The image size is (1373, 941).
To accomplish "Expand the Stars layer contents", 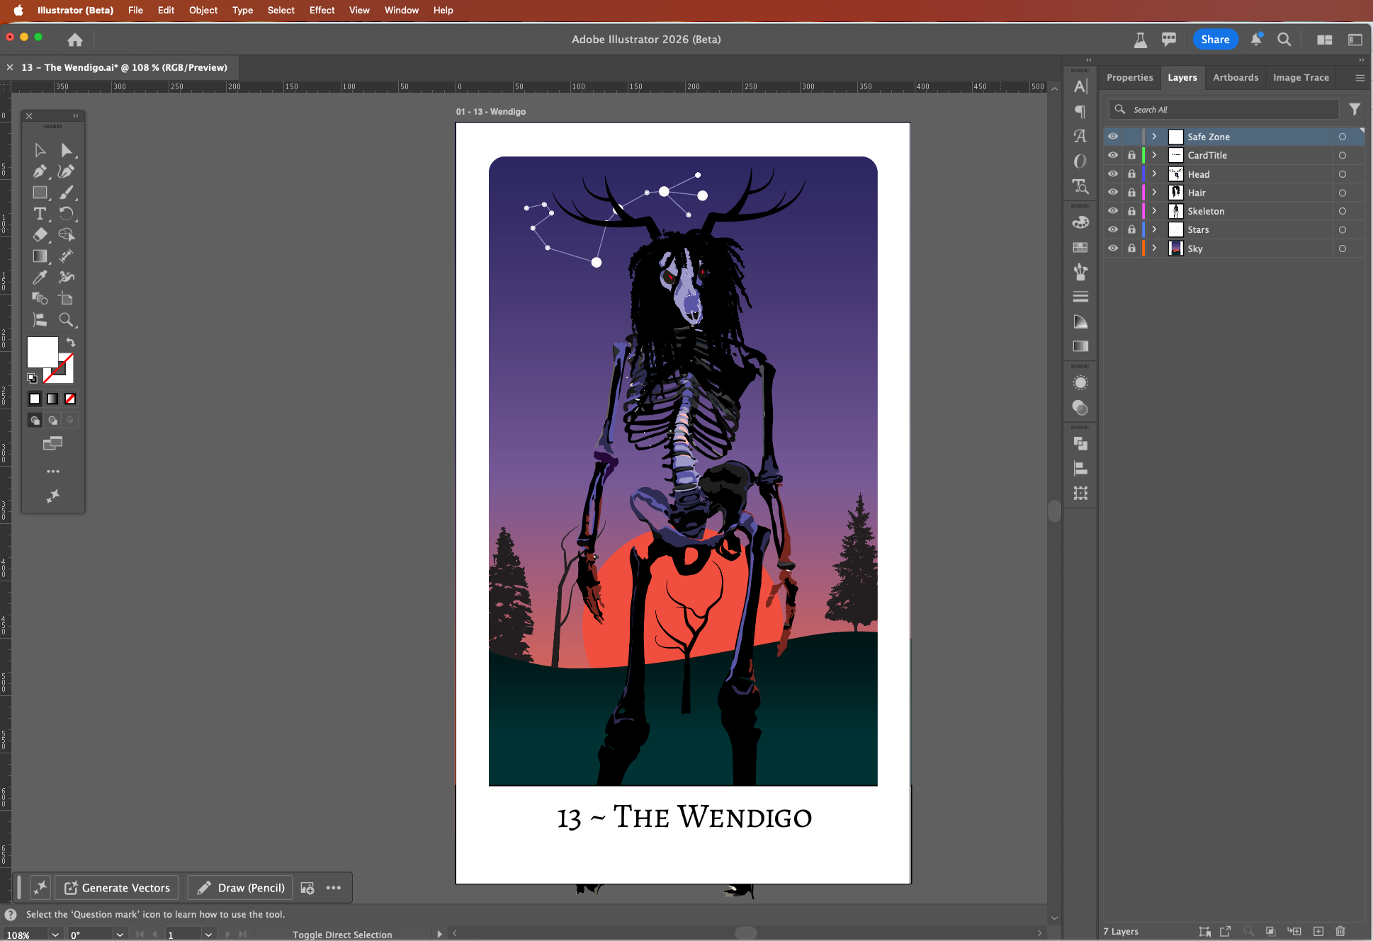I will pyautogui.click(x=1154, y=229).
